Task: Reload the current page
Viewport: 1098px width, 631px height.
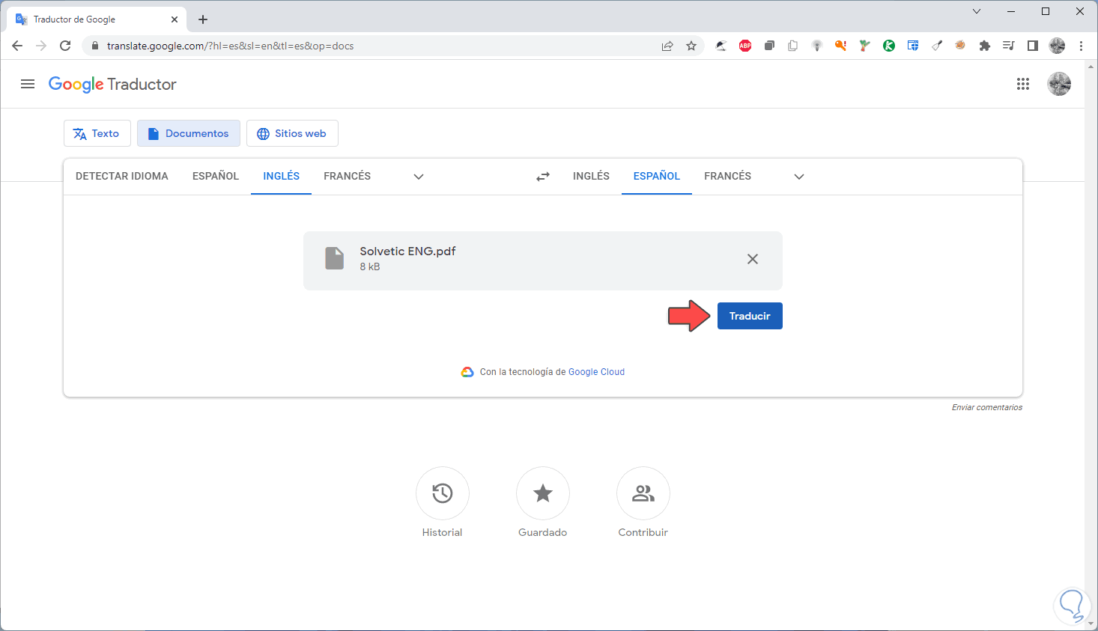Action: [65, 46]
